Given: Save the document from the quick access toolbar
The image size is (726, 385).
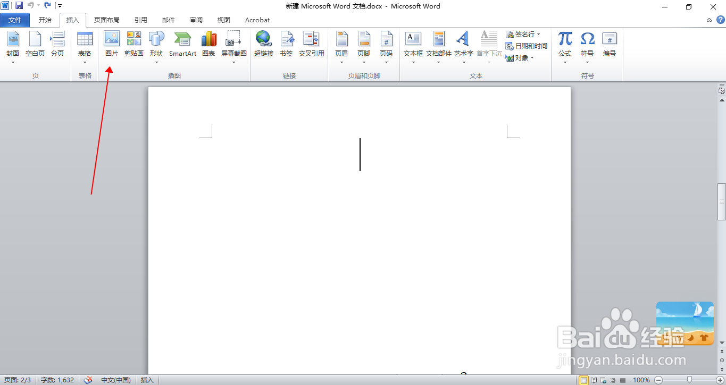Looking at the screenshot, I should 19,5.
